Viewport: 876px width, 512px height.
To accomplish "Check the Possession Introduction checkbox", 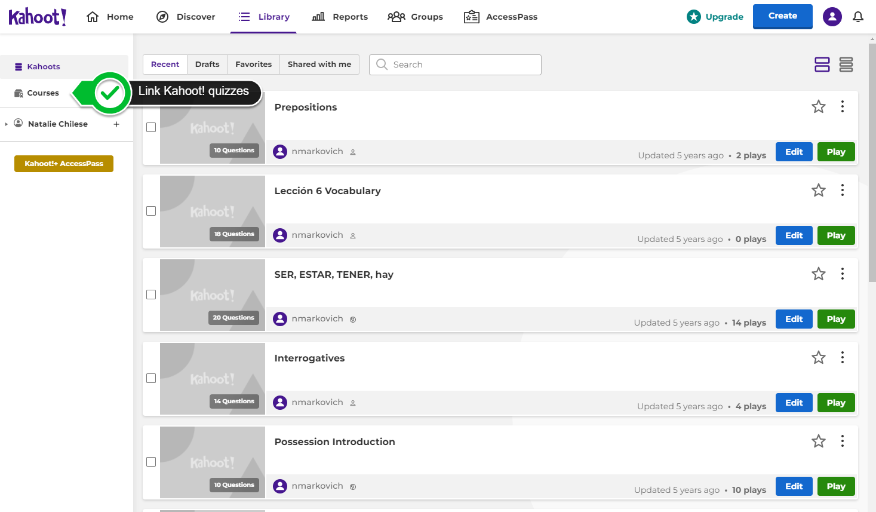I will tap(151, 462).
